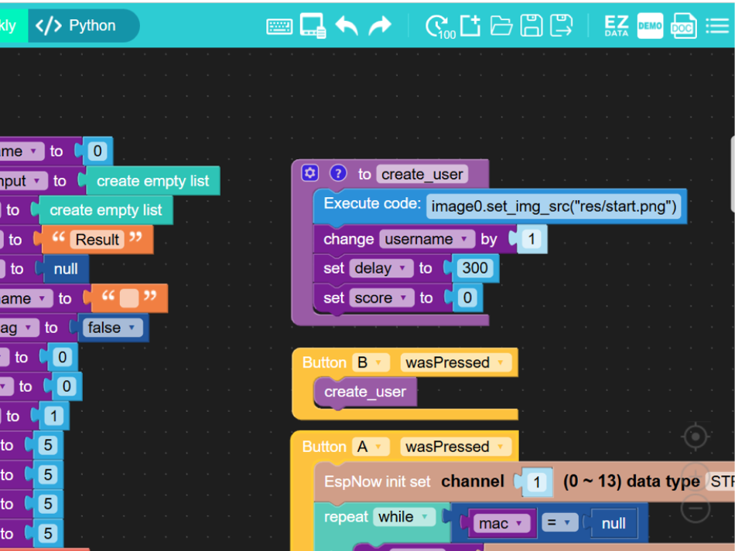Edit the Execute code text field
The width and height of the screenshot is (735, 551).
[x=554, y=206]
